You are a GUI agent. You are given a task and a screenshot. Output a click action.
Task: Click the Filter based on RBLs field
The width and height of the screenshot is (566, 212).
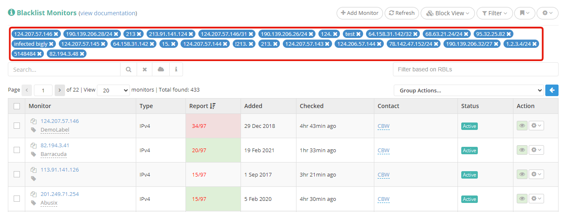475,70
